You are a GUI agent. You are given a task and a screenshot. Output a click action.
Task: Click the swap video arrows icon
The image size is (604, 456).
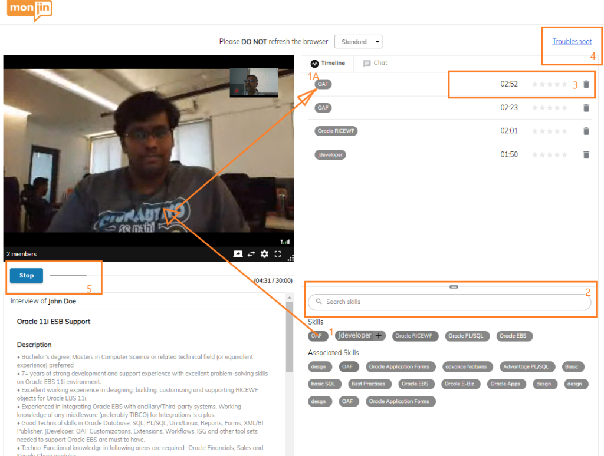click(251, 254)
